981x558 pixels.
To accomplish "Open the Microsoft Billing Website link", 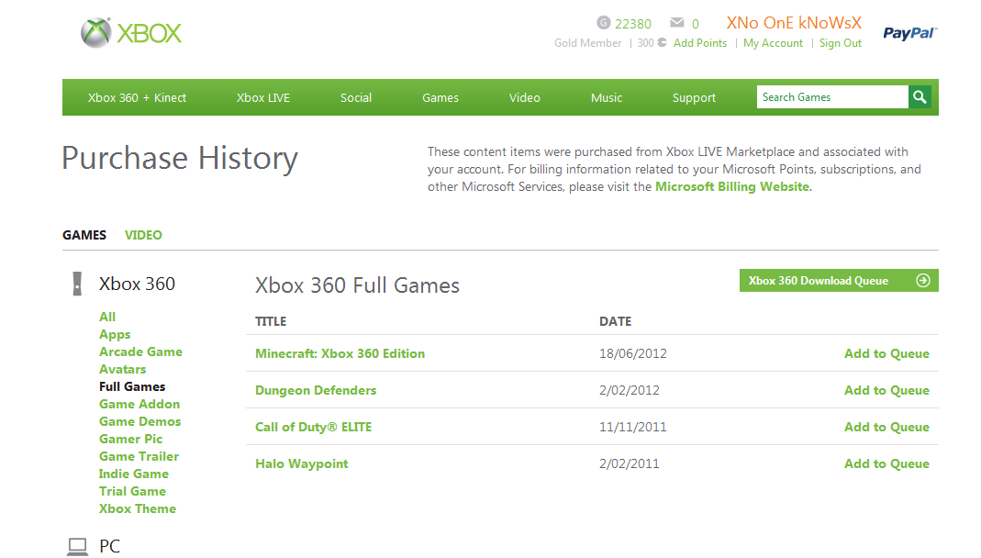I will pyautogui.click(x=732, y=186).
